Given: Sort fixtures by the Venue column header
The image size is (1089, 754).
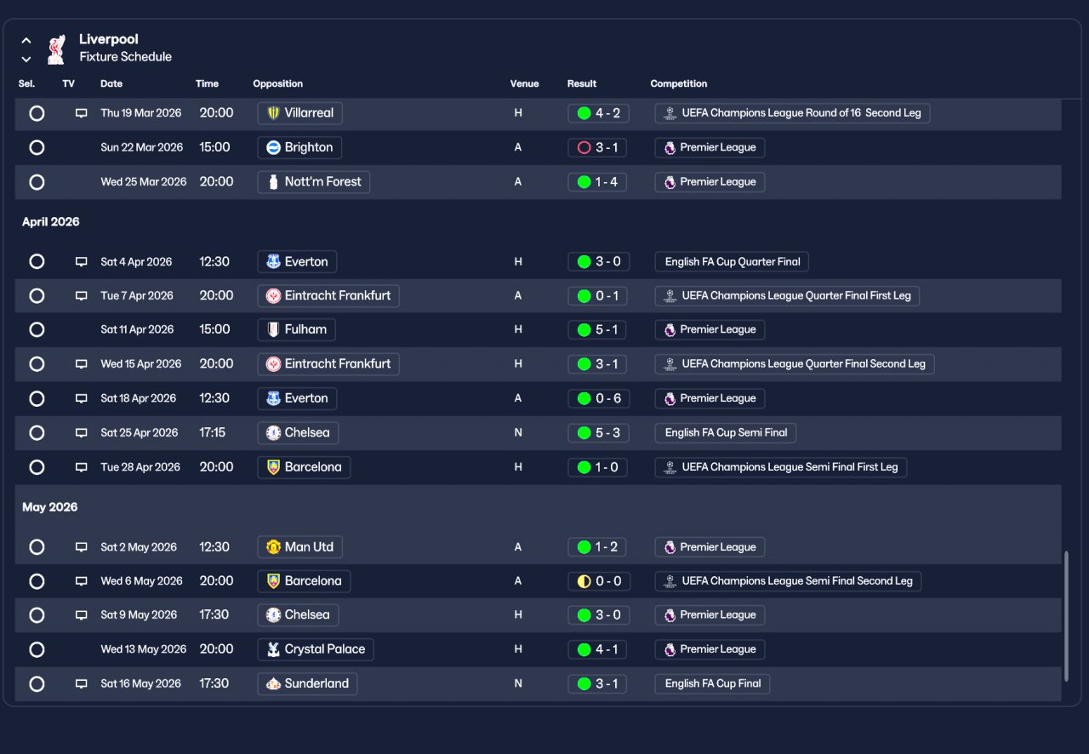Looking at the screenshot, I should pos(525,83).
